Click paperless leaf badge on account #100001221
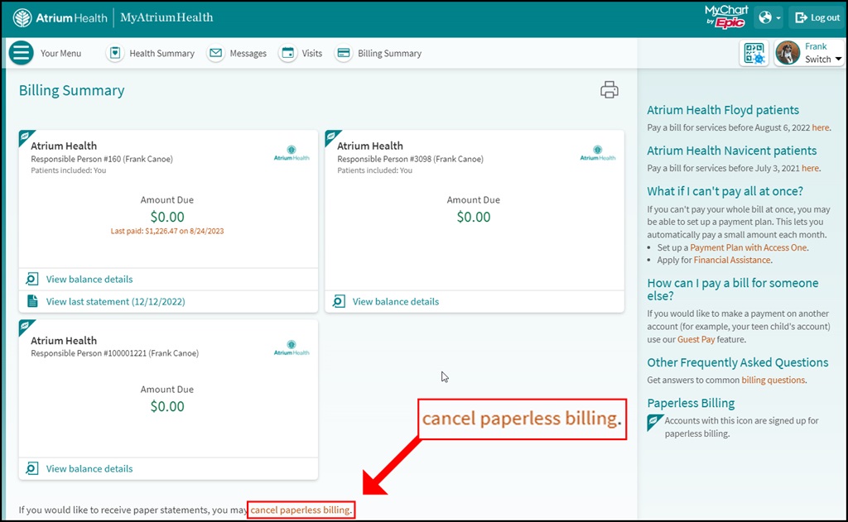The image size is (848, 522). (x=26, y=327)
